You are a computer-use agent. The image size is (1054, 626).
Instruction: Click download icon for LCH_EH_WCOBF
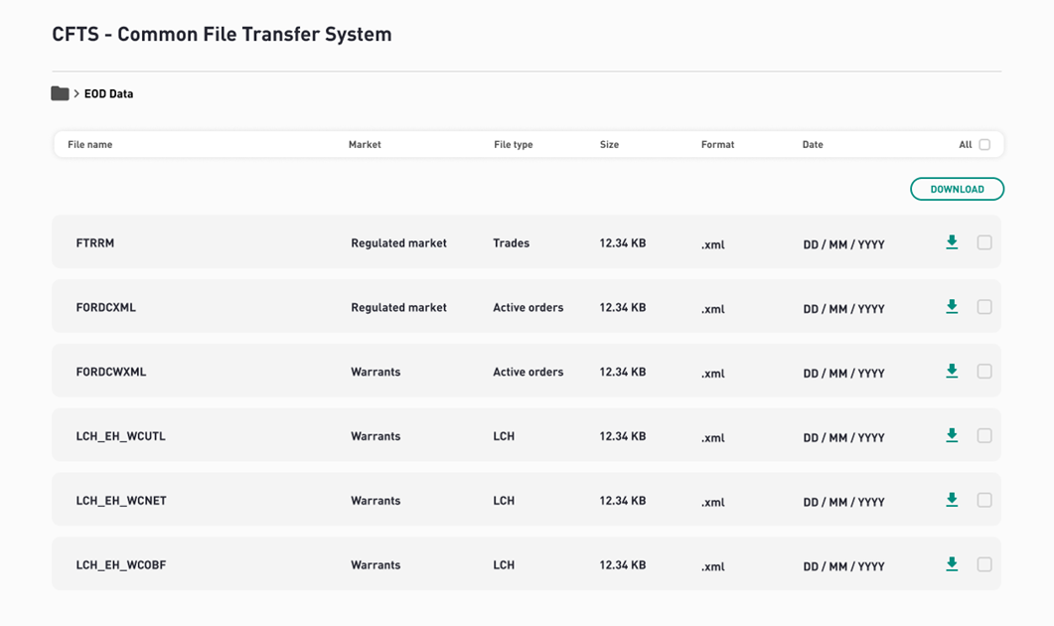951,564
